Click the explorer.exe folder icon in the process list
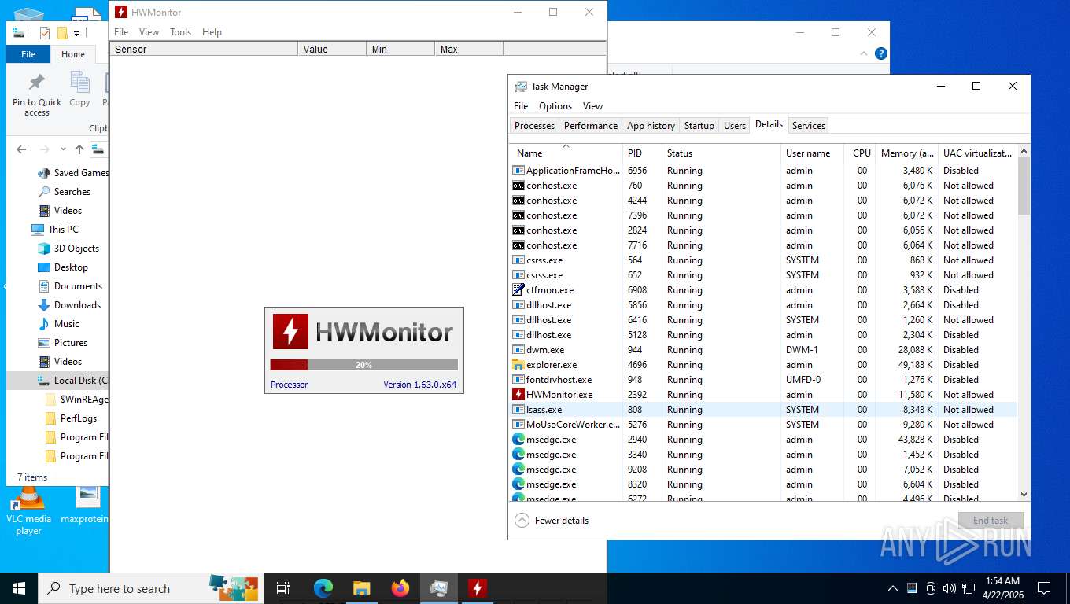This screenshot has width=1070, height=604. point(518,365)
